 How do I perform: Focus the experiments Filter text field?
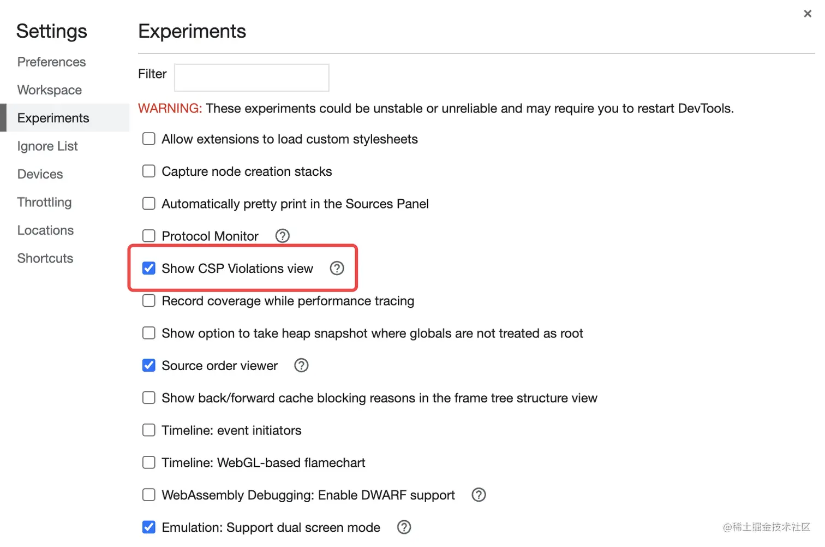pos(252,78)
